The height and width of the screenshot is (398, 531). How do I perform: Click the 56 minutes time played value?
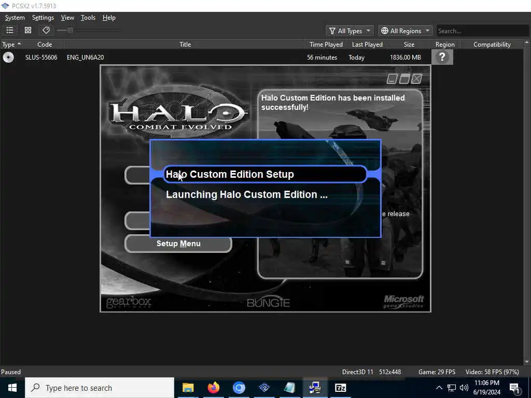(322, 57)
